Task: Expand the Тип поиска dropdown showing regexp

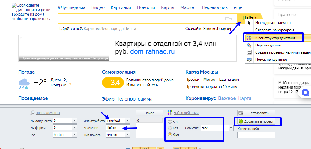Action: pos(128,135)
